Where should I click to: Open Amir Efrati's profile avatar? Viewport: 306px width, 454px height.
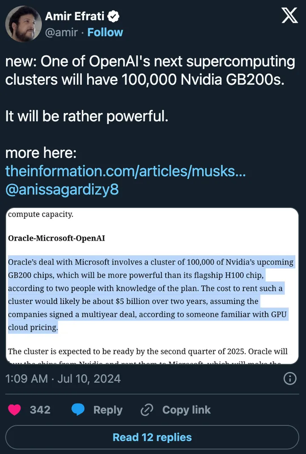(23, 24)
